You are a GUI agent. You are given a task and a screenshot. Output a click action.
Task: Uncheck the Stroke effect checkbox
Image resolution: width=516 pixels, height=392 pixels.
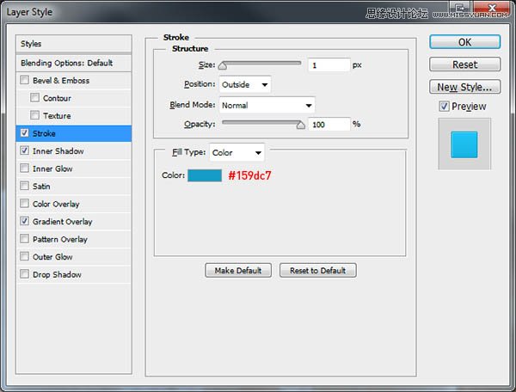point(24,133)
